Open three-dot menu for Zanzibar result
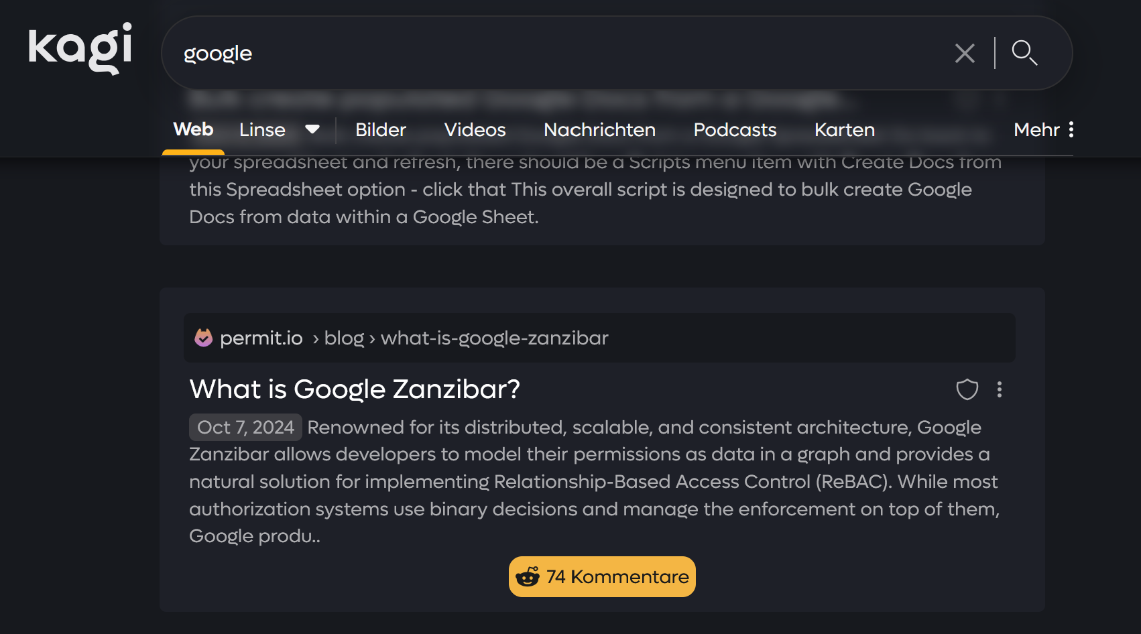1141x634 pixels. 999,389
